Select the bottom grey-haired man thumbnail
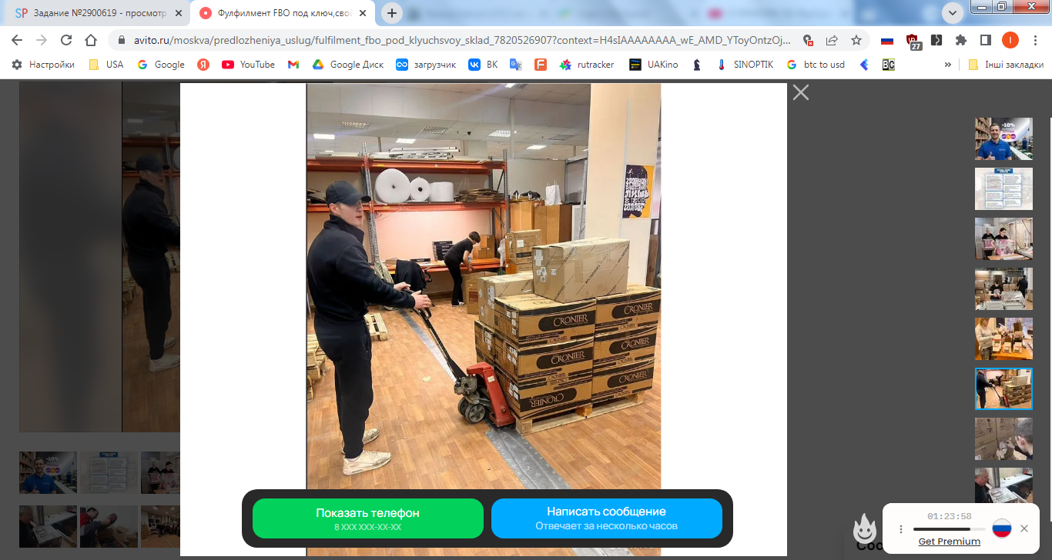Viewport: 1052px width, 560px height. [1003, 486]
